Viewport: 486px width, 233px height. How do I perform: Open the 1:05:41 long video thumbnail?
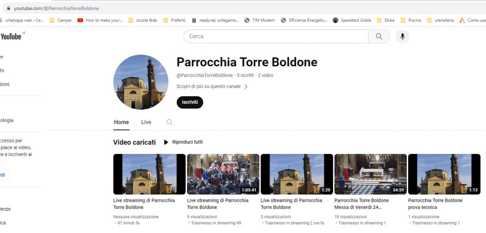click(x=223, y=174)
